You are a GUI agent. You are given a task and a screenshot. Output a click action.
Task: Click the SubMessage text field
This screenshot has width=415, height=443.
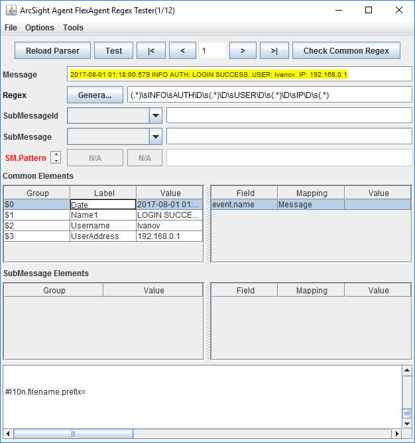(289, 137)
